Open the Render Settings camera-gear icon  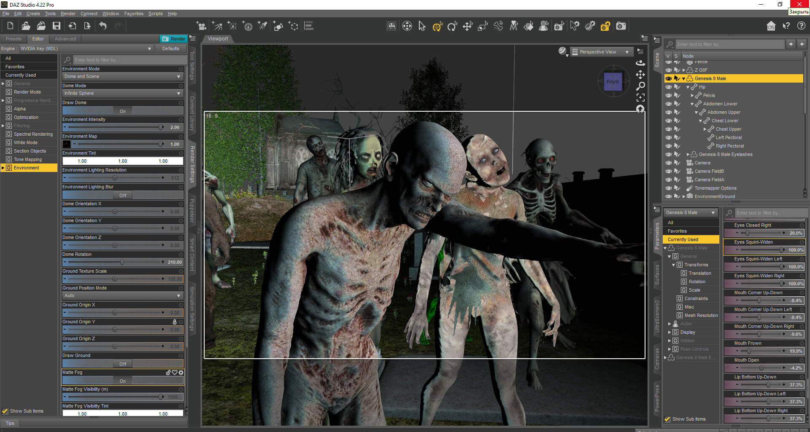pyautogui.click(x=605, y=26)
